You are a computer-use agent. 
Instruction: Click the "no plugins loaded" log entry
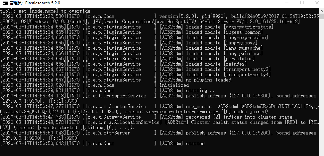(209, 80)
